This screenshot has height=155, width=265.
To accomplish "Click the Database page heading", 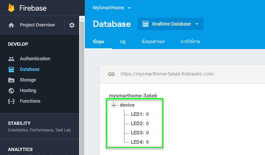I will coord(112,24).
